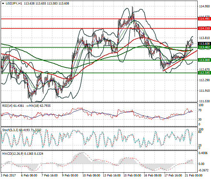Click the 17 Feb 16:00 time label
Viewport: 211px width, 179px height.
click(173, 175)
